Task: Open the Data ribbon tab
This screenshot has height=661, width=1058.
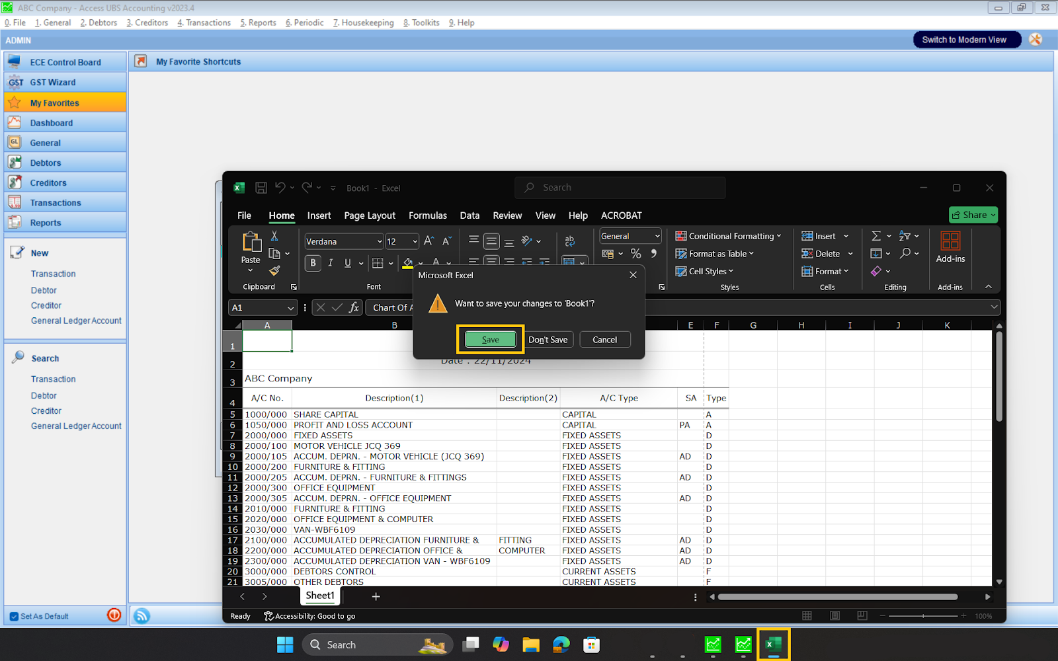Action: 469,215
